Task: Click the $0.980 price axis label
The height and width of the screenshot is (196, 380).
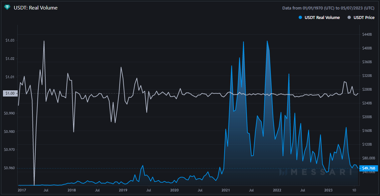Action: pyautogui.click(x=10, y=132)
